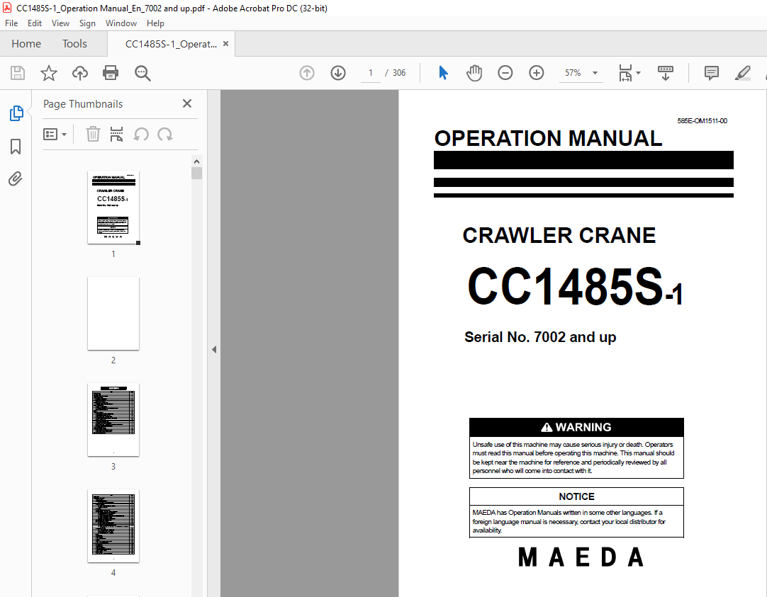The image size is (767, 597).
Task: Switch to the Home tab
Action: pyautogui.click(x=26, y=43)
